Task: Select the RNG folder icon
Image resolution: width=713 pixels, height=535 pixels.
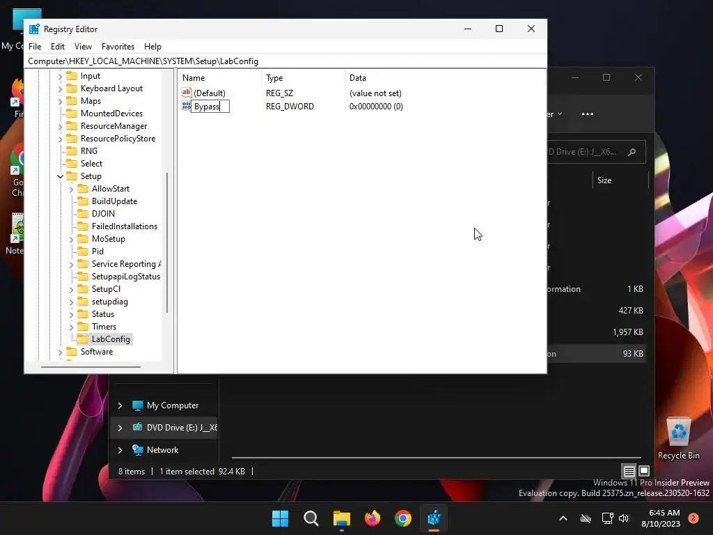Action: point(72,151)
